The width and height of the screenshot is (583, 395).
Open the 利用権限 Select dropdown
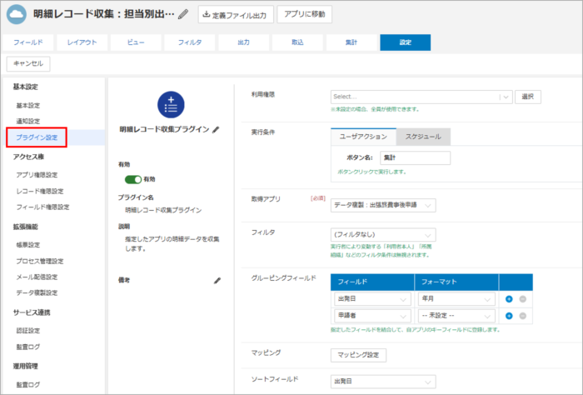point(421,97)
